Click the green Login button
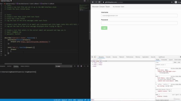The image size is (181, 101). coord(104,28)
